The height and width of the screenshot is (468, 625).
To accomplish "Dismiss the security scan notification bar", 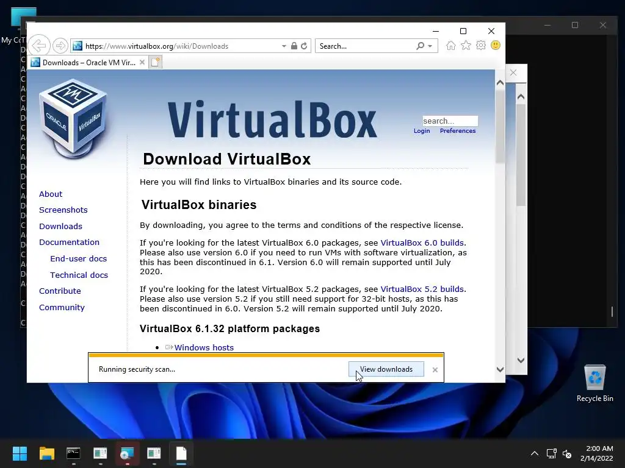I will [435, 370].
